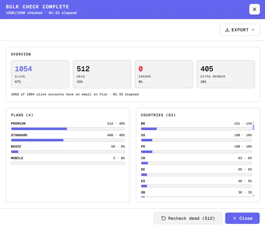Click the countries list scrollbar thumb
The width and height of the screenshot is (265, 226).
253,127
